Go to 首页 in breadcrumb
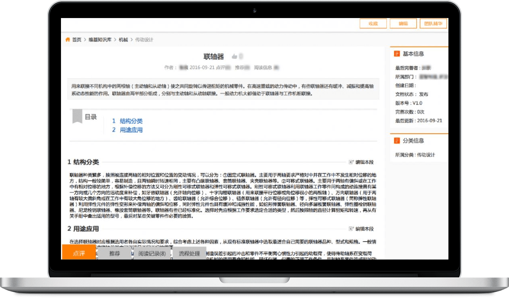509x298 pixels. point(77,40)
